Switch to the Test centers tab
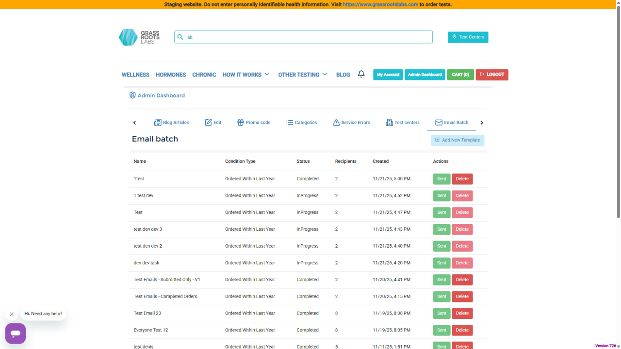621x349 pixels. coord(403,123)
